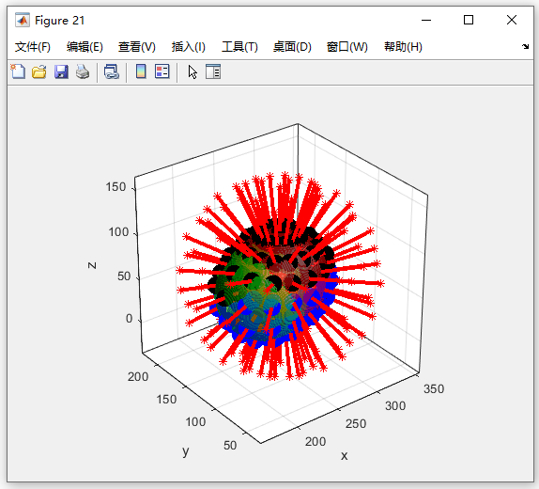Image resolution: width=539 pixels, height=489 pixels.
Task: Maximize the Figure 21 window
Action: [469, 20]
